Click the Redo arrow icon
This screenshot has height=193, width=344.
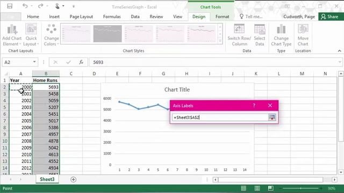[40, 6]
